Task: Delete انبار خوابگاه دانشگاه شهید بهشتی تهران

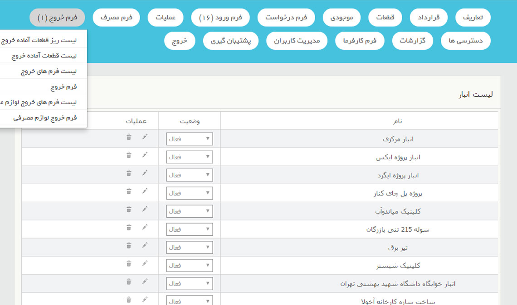Action: 129,281
